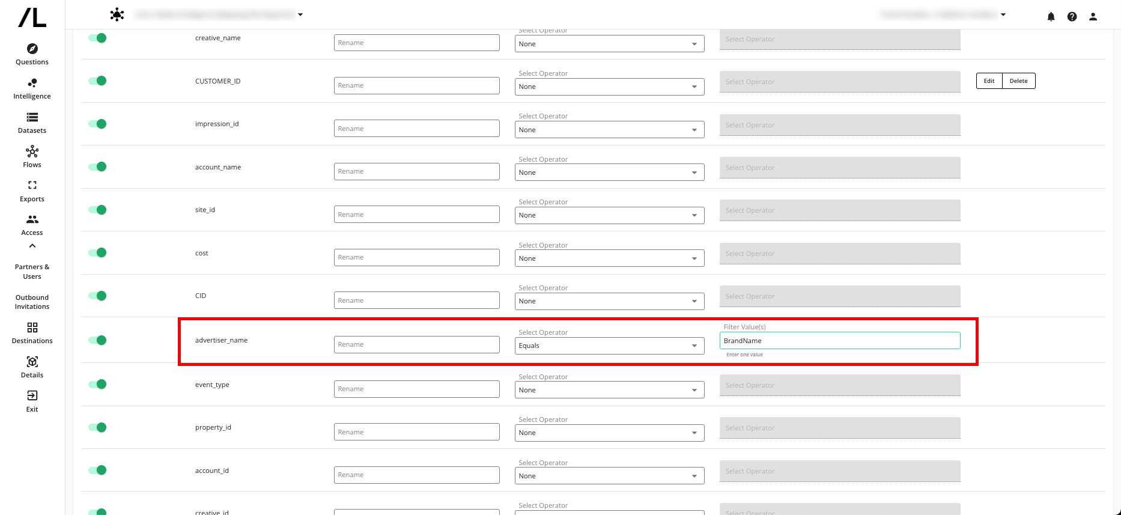Collapse the Access sidebar group chevron

32,245
